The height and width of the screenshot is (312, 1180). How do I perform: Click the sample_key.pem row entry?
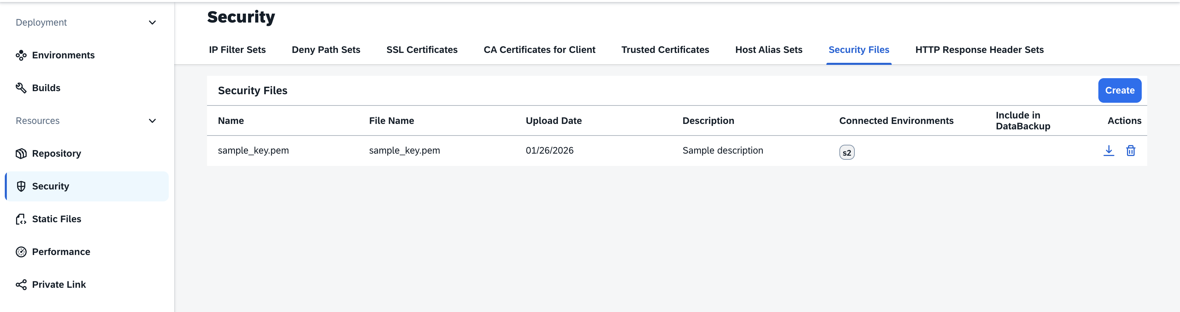pos(254,150)
